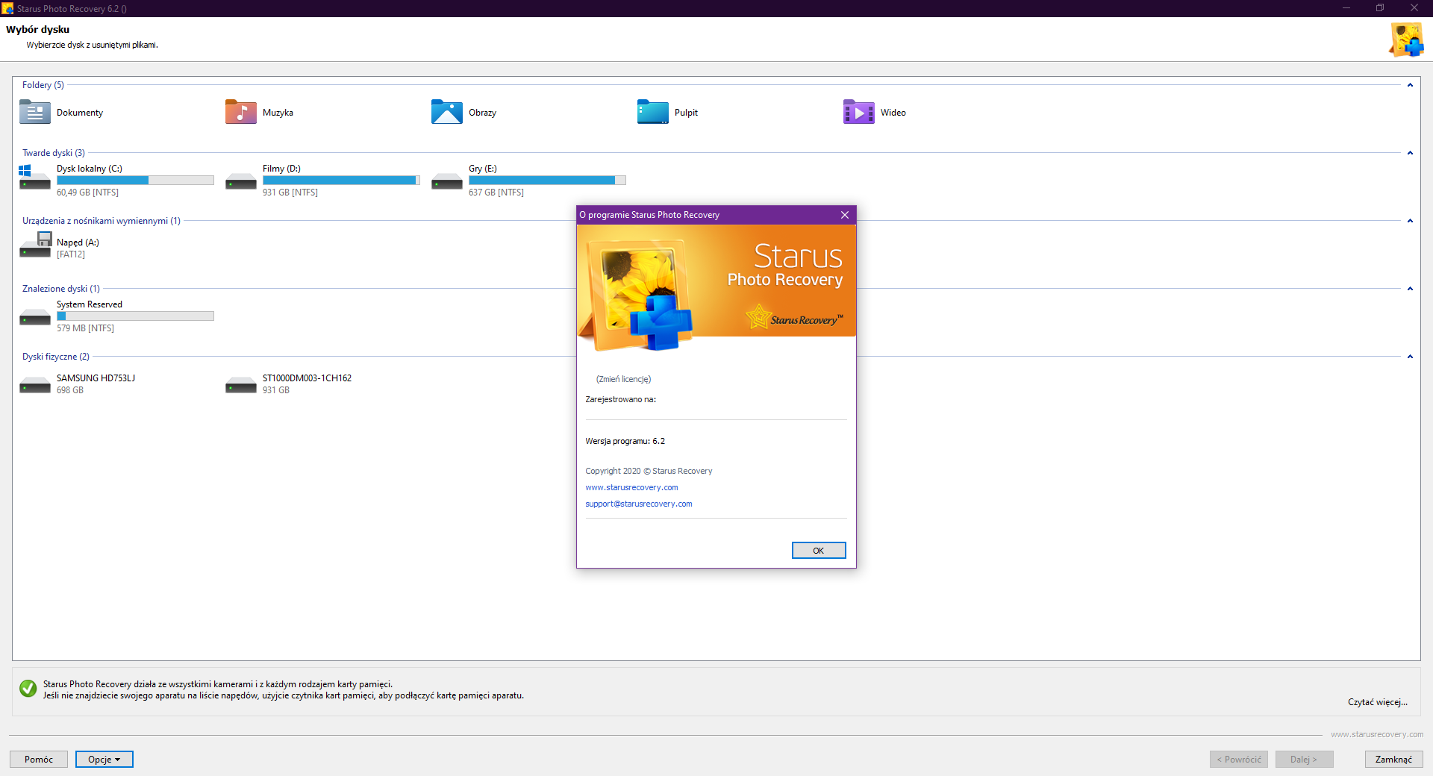1433x776 pixels.
Task: Select the Gry (E:) drive icon
Action: tap(447, 181)
